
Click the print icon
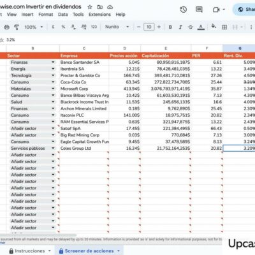[7, 27]
